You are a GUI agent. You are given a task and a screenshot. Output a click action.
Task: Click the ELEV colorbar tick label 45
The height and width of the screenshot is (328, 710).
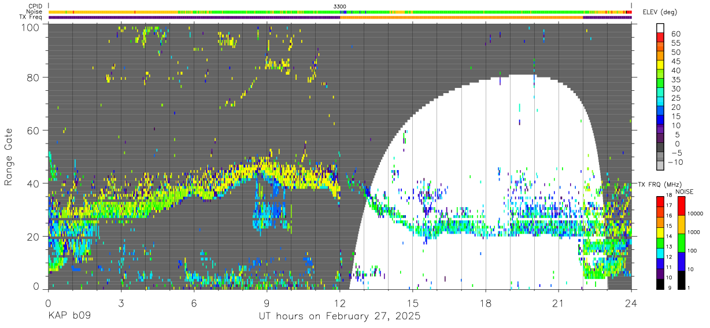click(675, 61)
